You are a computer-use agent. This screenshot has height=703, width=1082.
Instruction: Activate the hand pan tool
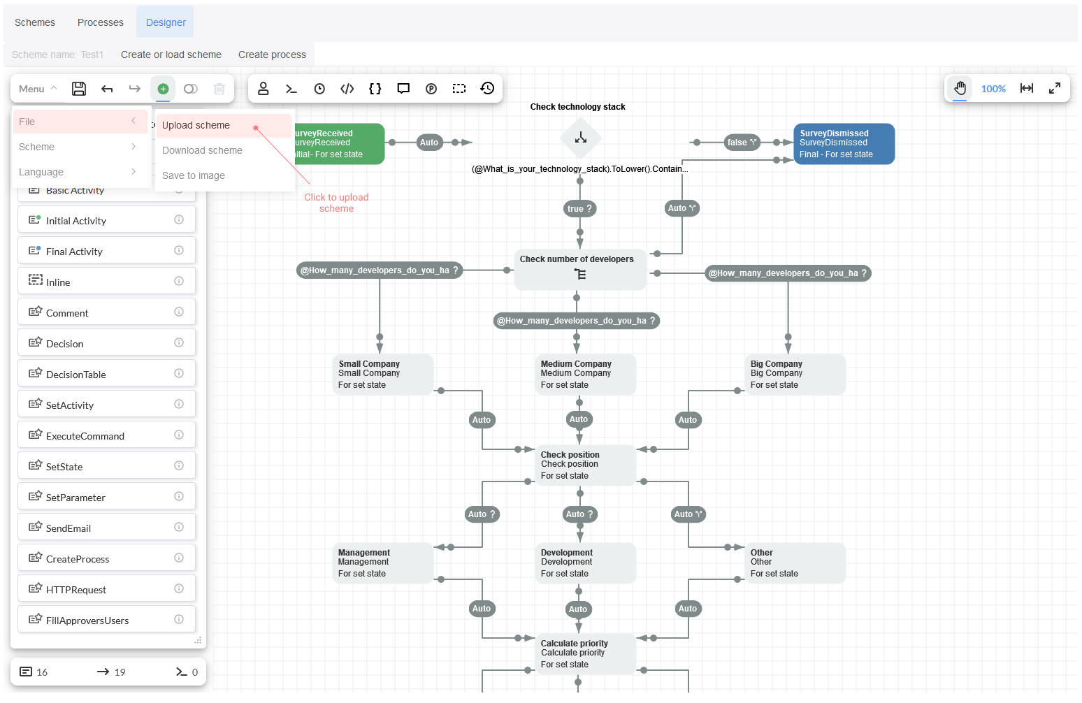pyautogui.click(x=960, y=88)
